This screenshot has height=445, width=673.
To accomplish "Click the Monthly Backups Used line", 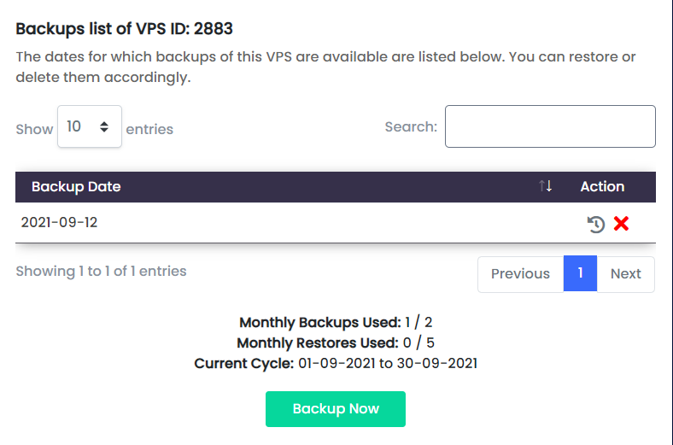I will pyautogui.click(x=336, y=322).
